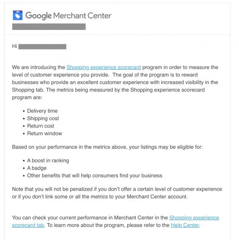This screenshot has width=239, height=240.
Task: Select the "Shipping cost" bullet item
Action: pos(43,118)
